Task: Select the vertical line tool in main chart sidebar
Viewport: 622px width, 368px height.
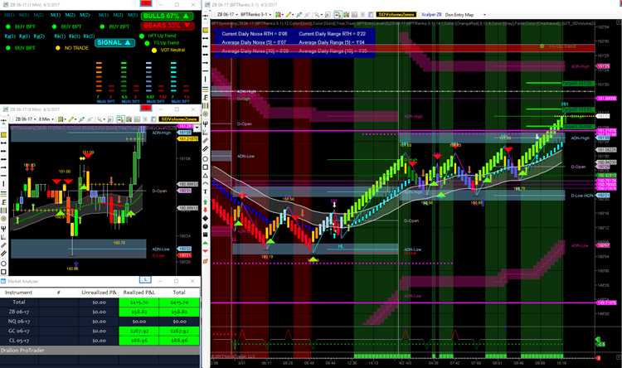Action: [x=205, y=80]
